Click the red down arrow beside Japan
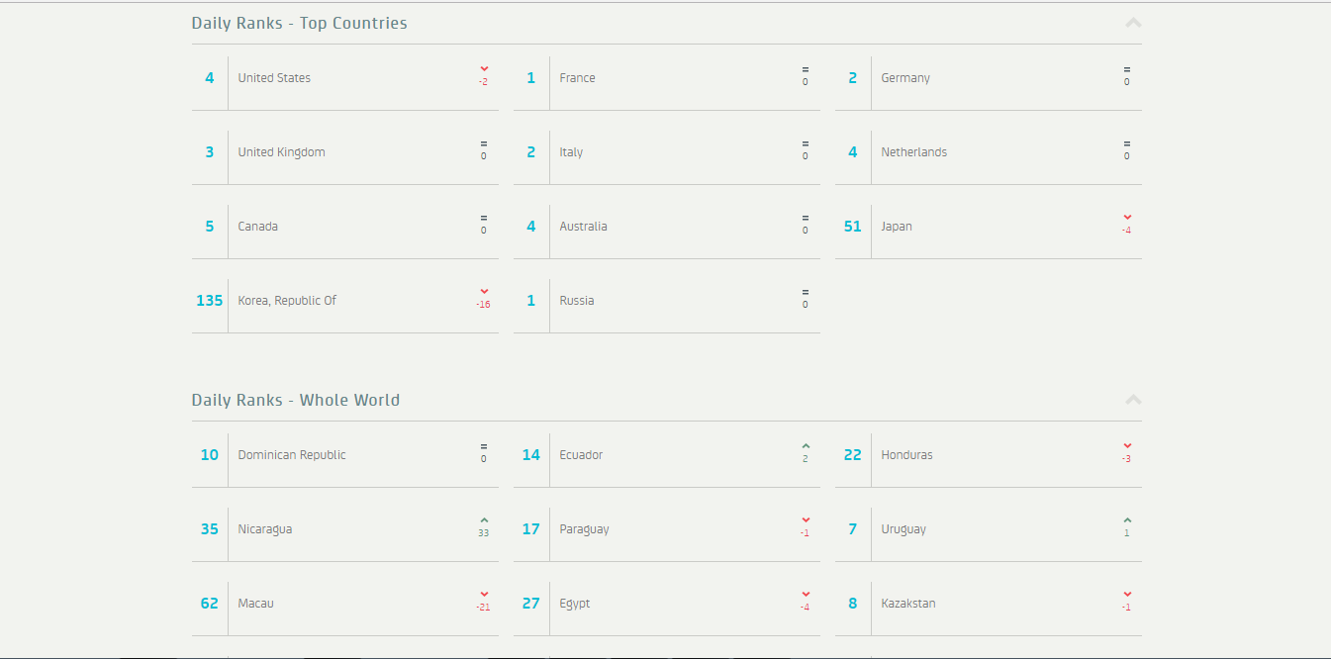The width and height of the screenshot is (1331, 659). [1127, 218]
